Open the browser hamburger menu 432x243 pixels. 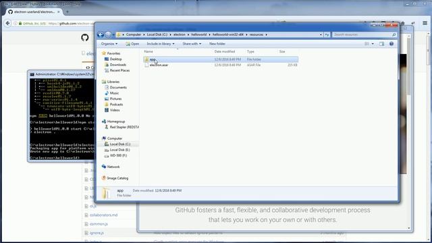pyautogui.click(x=425, y=24)
